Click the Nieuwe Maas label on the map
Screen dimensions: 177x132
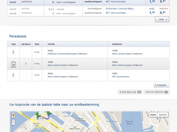129,123
